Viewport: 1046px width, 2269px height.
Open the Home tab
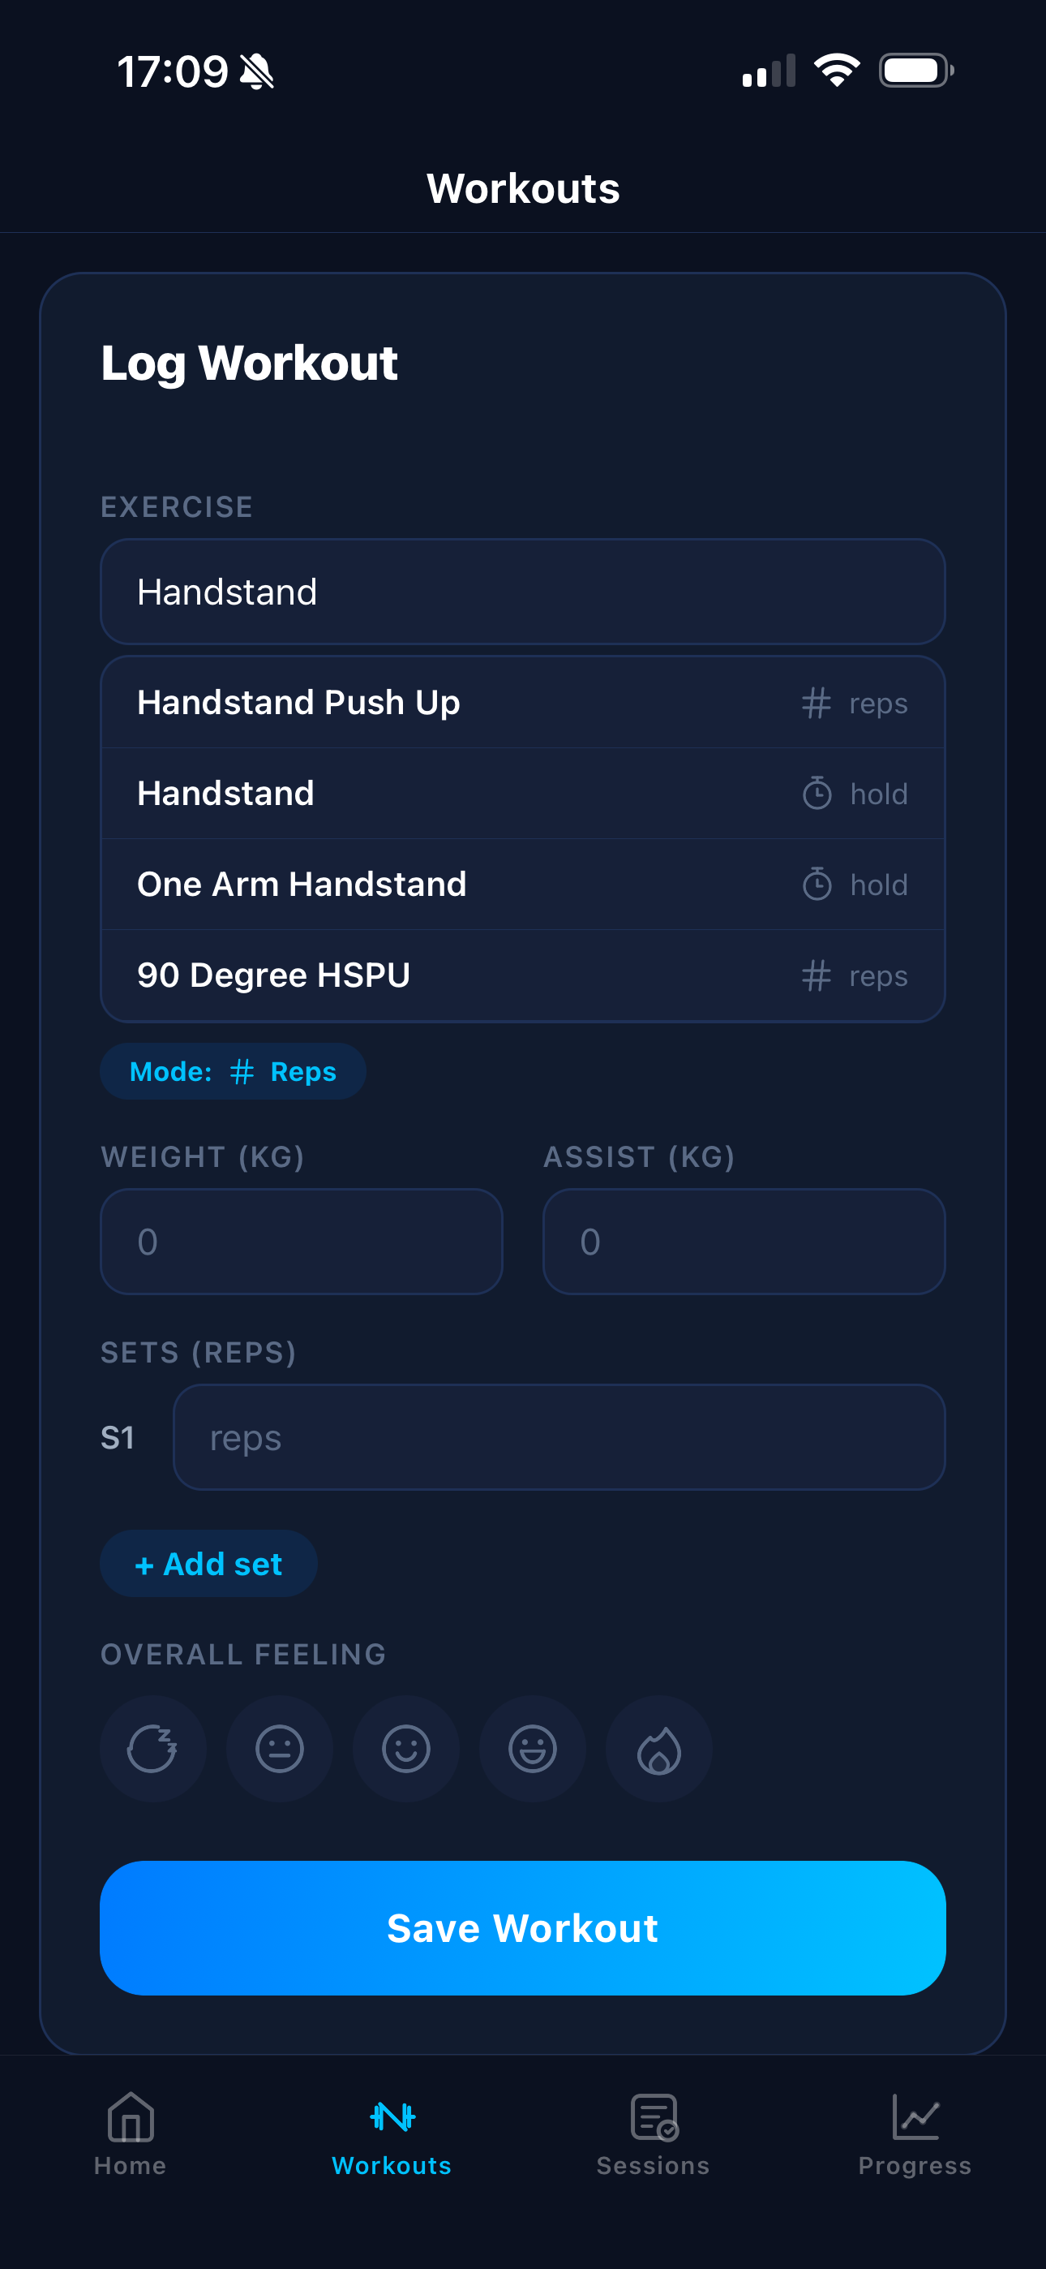pos(131,2133)
